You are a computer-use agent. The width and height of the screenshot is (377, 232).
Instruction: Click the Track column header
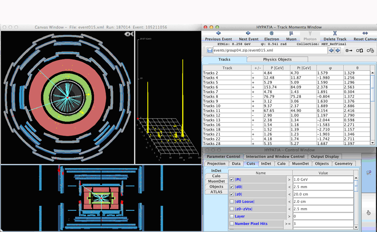227,68
